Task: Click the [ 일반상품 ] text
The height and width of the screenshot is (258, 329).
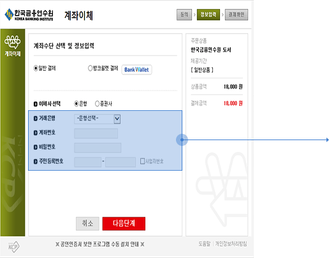Action: 202,69
